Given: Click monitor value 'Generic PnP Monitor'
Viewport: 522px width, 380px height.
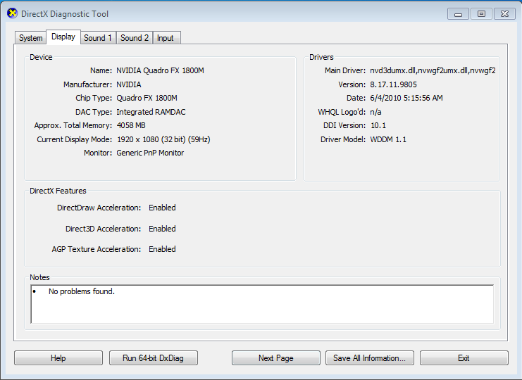Looking at the screenshot, I should [x=150, y=153].
